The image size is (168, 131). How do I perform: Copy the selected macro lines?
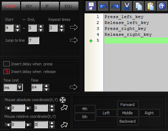point(138,6)
